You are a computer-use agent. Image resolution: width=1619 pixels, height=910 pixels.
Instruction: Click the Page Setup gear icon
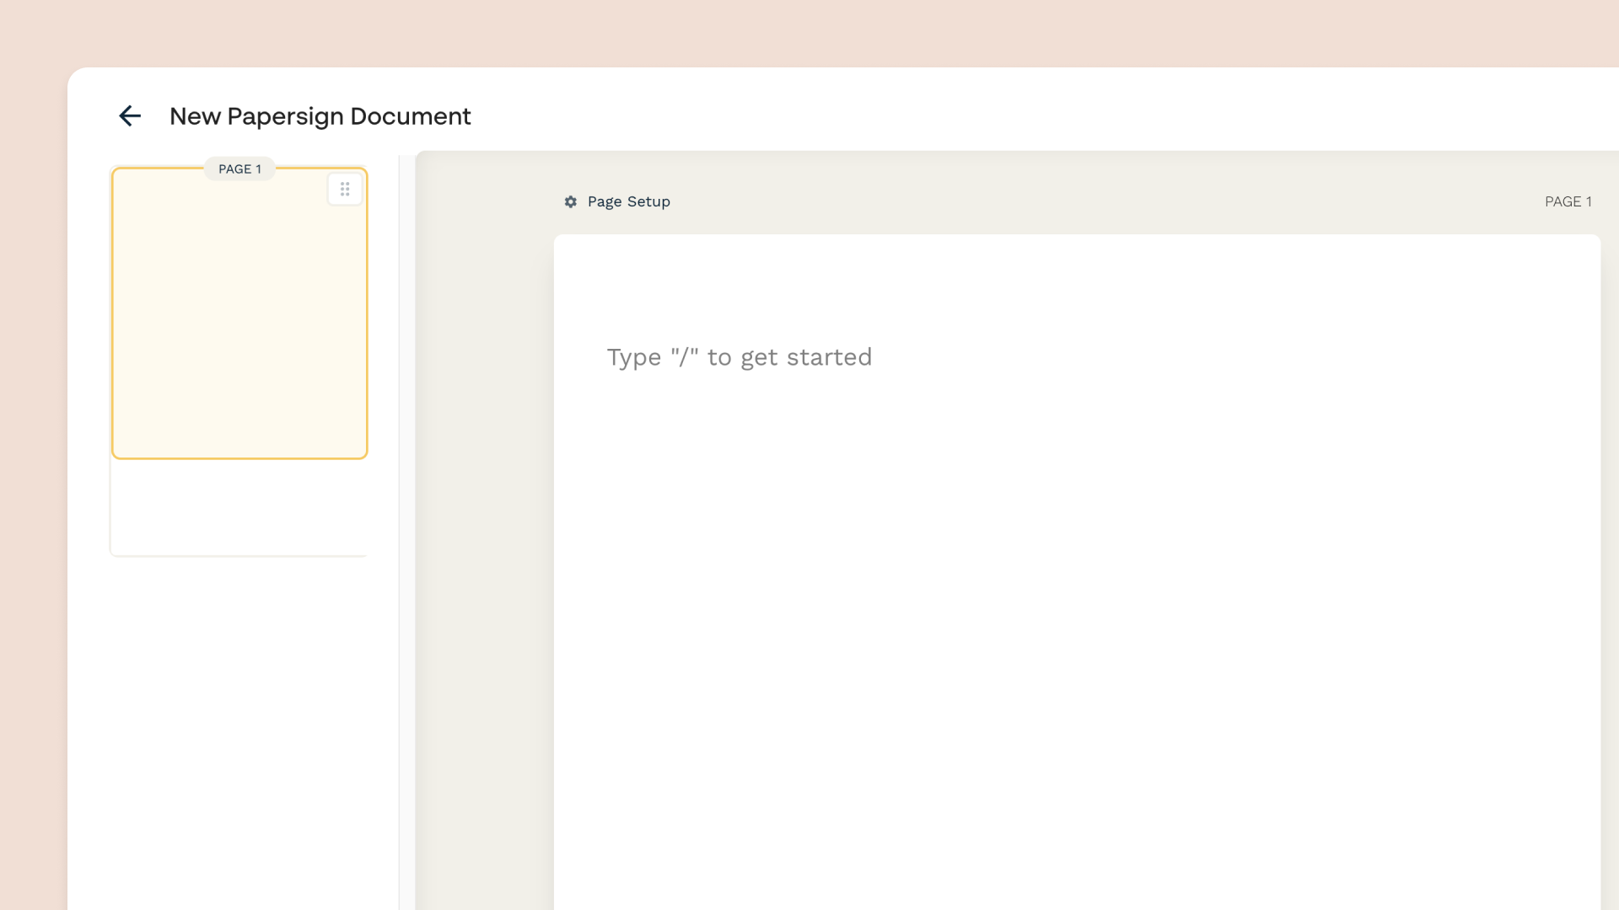coord(571,202)
